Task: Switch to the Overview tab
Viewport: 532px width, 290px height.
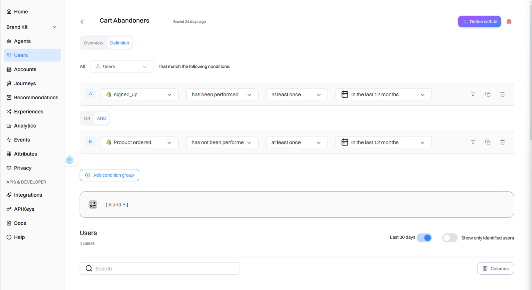Action: tap(93, 43)
